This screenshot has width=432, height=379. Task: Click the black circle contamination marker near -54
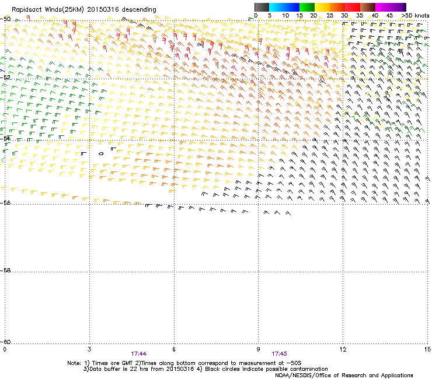pos(101,153)
